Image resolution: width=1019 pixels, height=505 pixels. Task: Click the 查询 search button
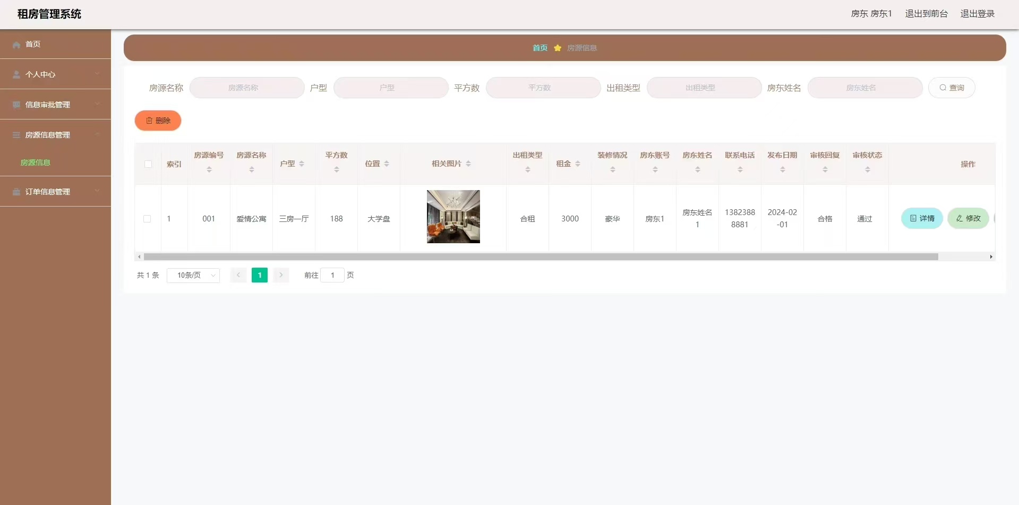click(x=952, y=88)
